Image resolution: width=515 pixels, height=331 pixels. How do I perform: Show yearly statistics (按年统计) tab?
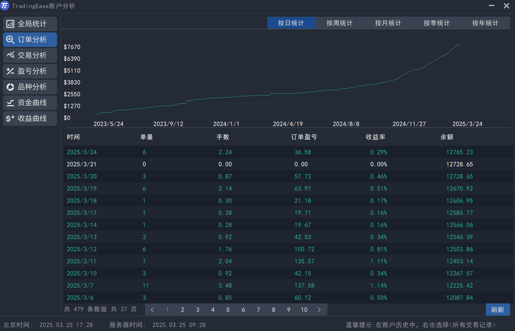coord(485,23)
